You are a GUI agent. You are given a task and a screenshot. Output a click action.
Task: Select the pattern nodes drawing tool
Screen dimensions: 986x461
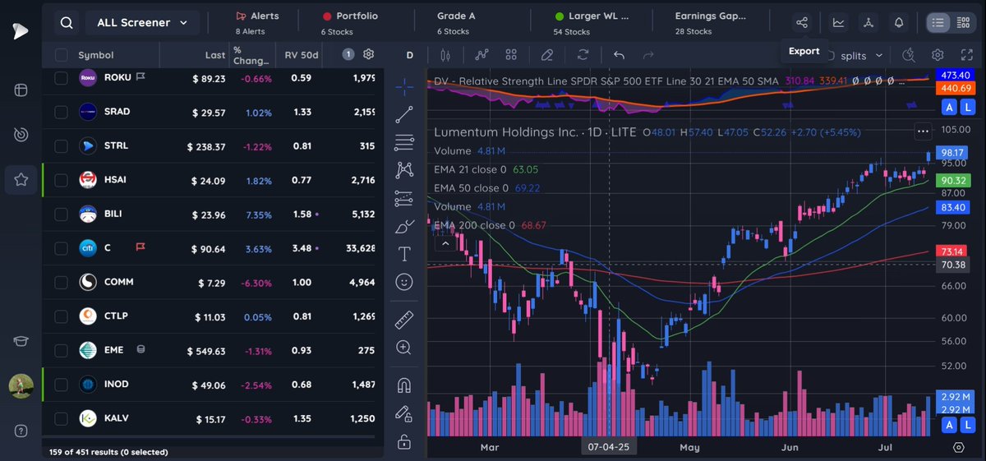pos(404,170)
